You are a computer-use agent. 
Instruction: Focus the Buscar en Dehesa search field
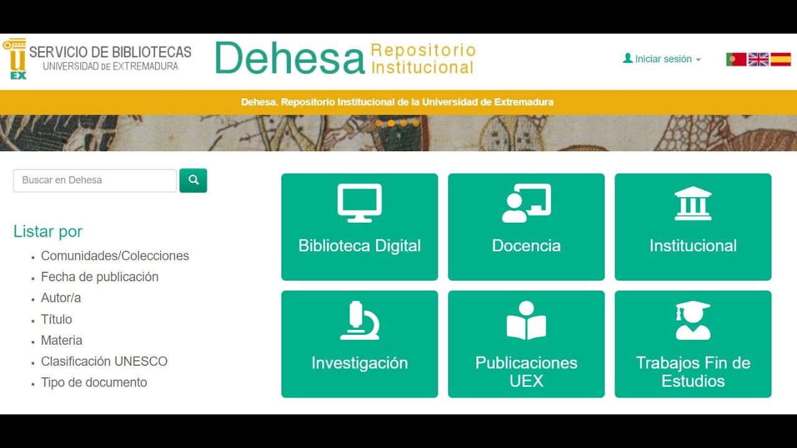coord(95,180)
